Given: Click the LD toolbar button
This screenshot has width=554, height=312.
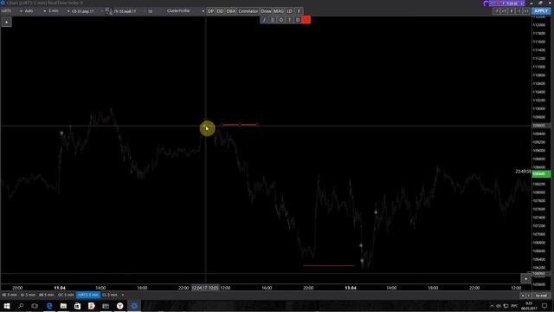Looking at the screenshot, I should [x=289, y=11].
